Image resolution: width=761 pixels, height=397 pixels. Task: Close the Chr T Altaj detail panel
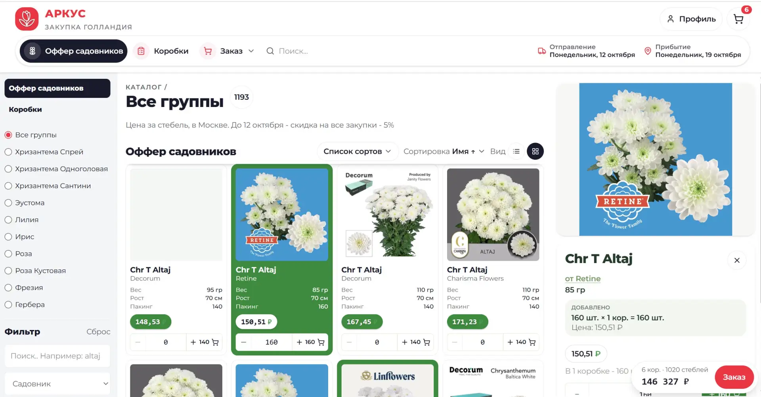coord(737,260)
